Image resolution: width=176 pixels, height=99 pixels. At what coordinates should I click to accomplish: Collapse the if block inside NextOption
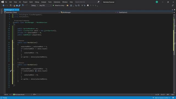[x=13, y=49]
